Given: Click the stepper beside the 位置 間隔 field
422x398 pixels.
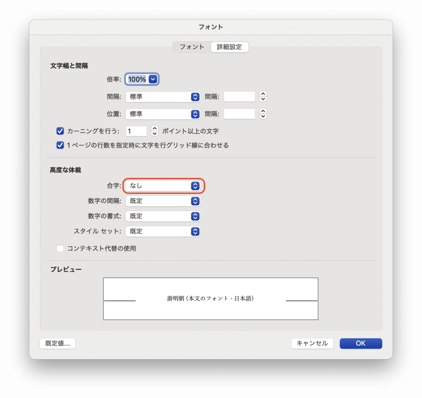Looking at the screenshot, I should pos(263,114).
